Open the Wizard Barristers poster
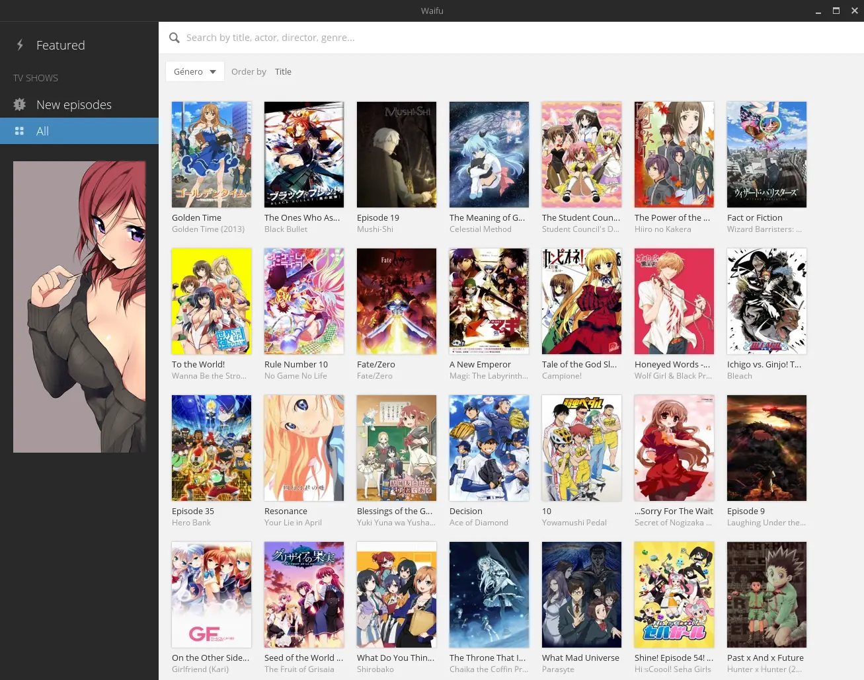864x680 pixels. pos(767,155)
